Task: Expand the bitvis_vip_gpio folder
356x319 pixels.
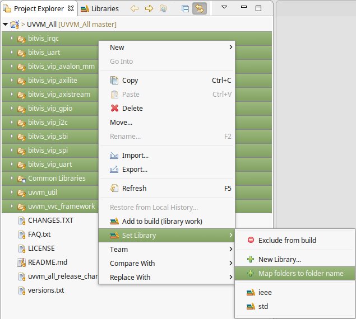Action: click(x=12, y=109)
